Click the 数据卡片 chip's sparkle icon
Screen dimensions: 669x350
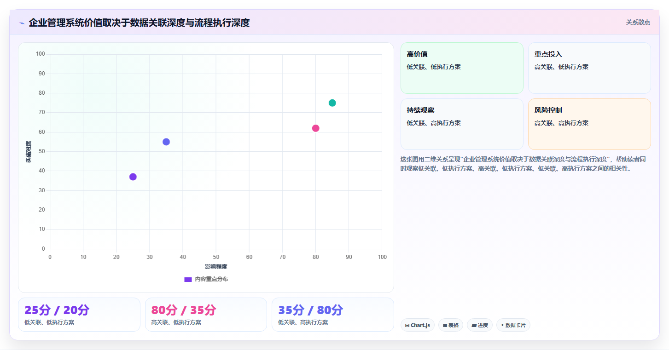(502, 325)
